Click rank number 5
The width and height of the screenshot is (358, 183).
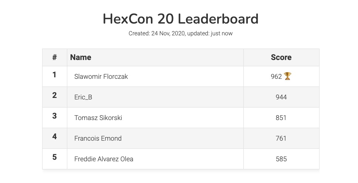tap(54, 157)
